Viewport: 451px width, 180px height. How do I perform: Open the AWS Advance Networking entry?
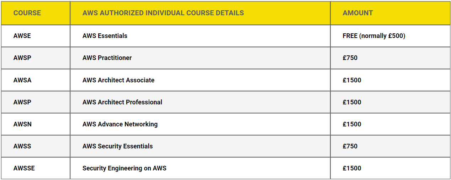120,124
